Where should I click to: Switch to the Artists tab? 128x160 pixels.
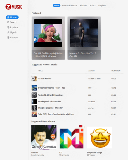[x=93, y=5]
